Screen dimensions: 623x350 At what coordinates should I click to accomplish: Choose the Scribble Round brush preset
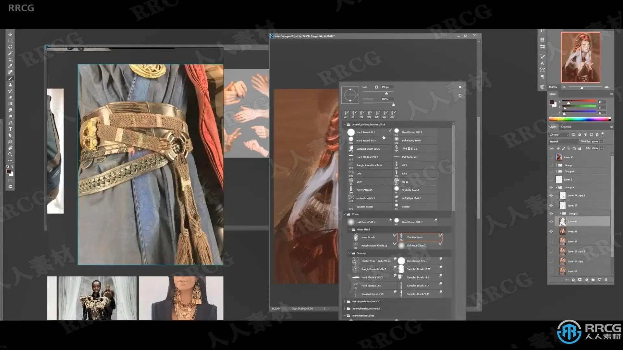410,190
